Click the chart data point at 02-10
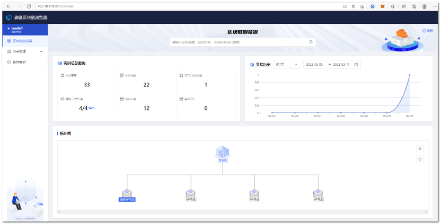Screen dimensions: 441x224 tap(387, 113)
